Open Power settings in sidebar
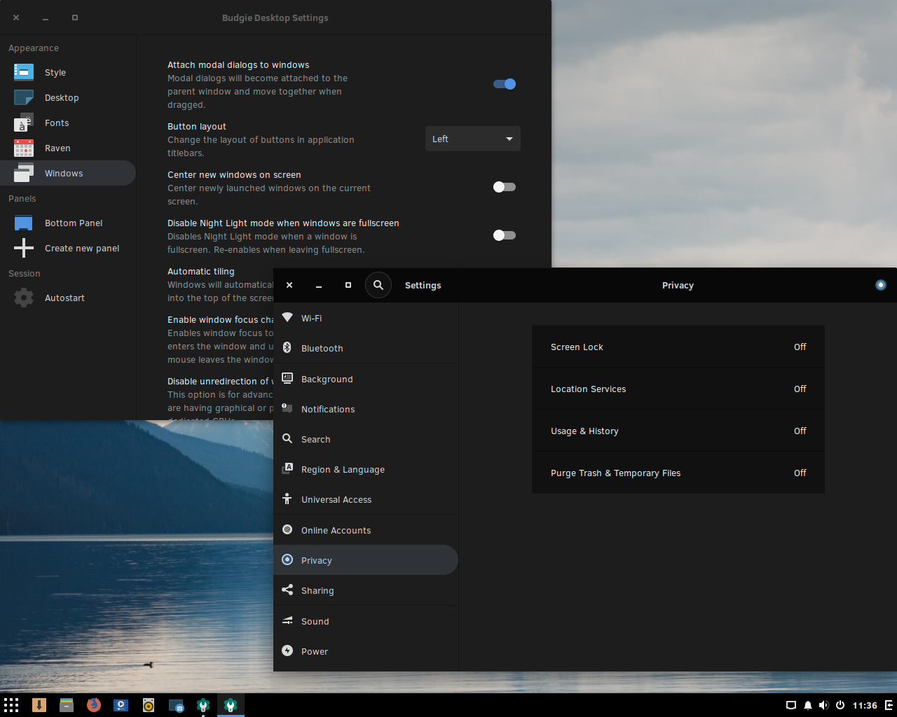 coord(366,651)
